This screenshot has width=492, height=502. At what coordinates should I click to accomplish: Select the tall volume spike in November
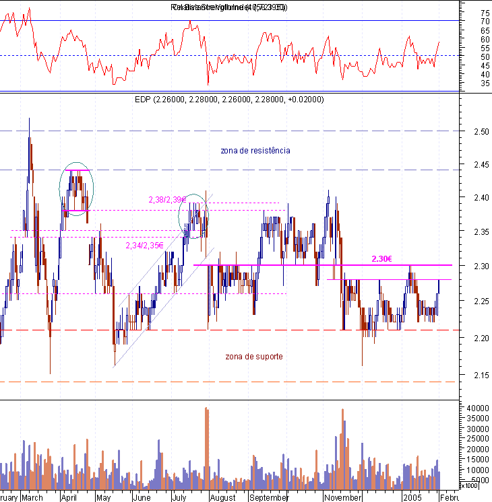click(344, 449)
